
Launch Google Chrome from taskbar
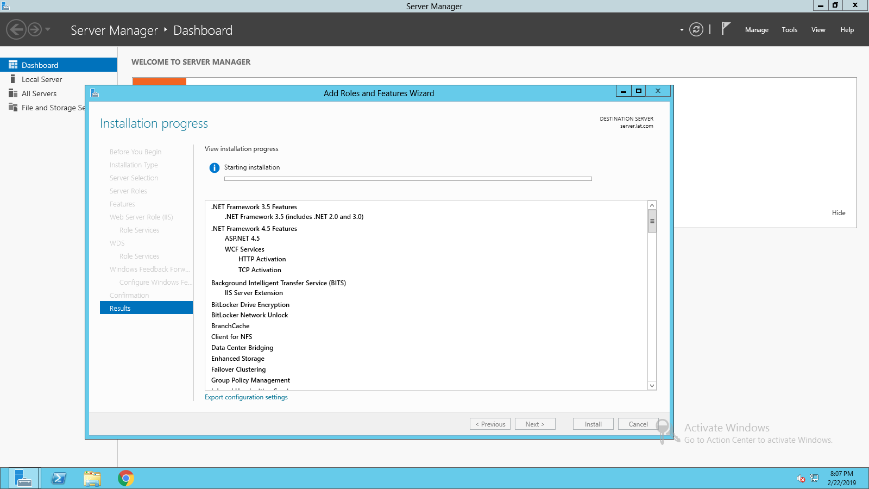[126, 478]
